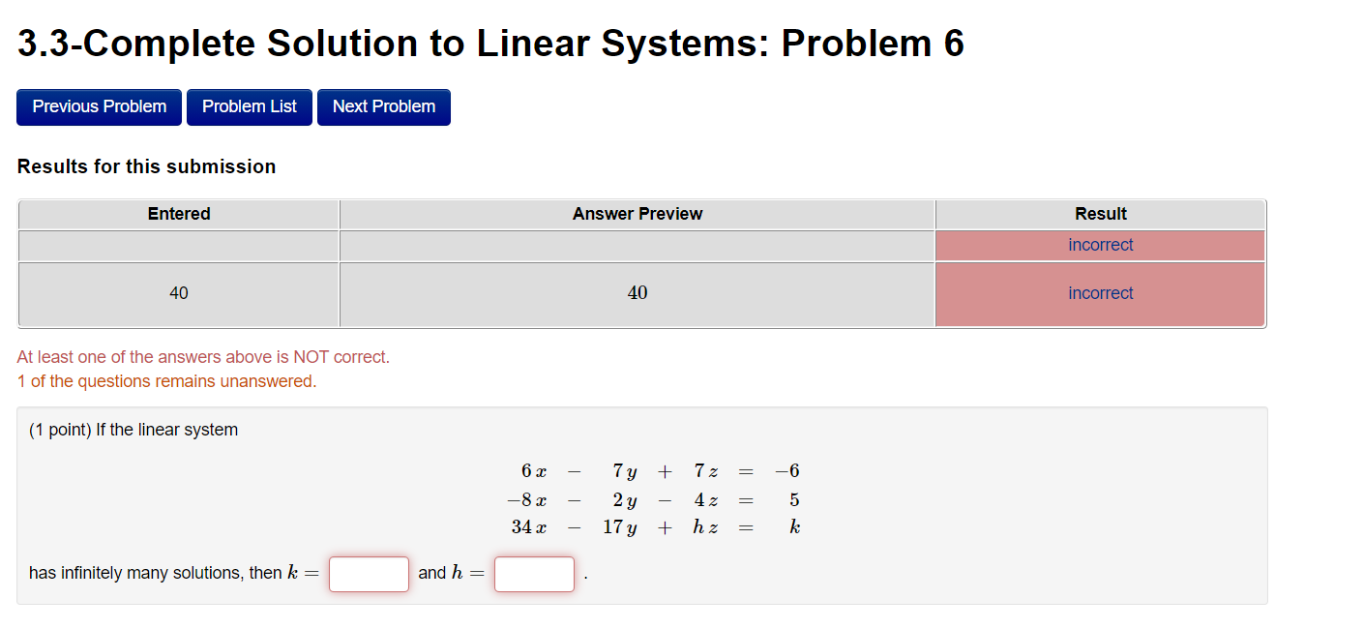Select the Answer Preview column header

coord(637,214)
